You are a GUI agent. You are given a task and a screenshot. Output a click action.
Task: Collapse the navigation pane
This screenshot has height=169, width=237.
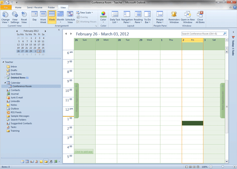(59, 30)
